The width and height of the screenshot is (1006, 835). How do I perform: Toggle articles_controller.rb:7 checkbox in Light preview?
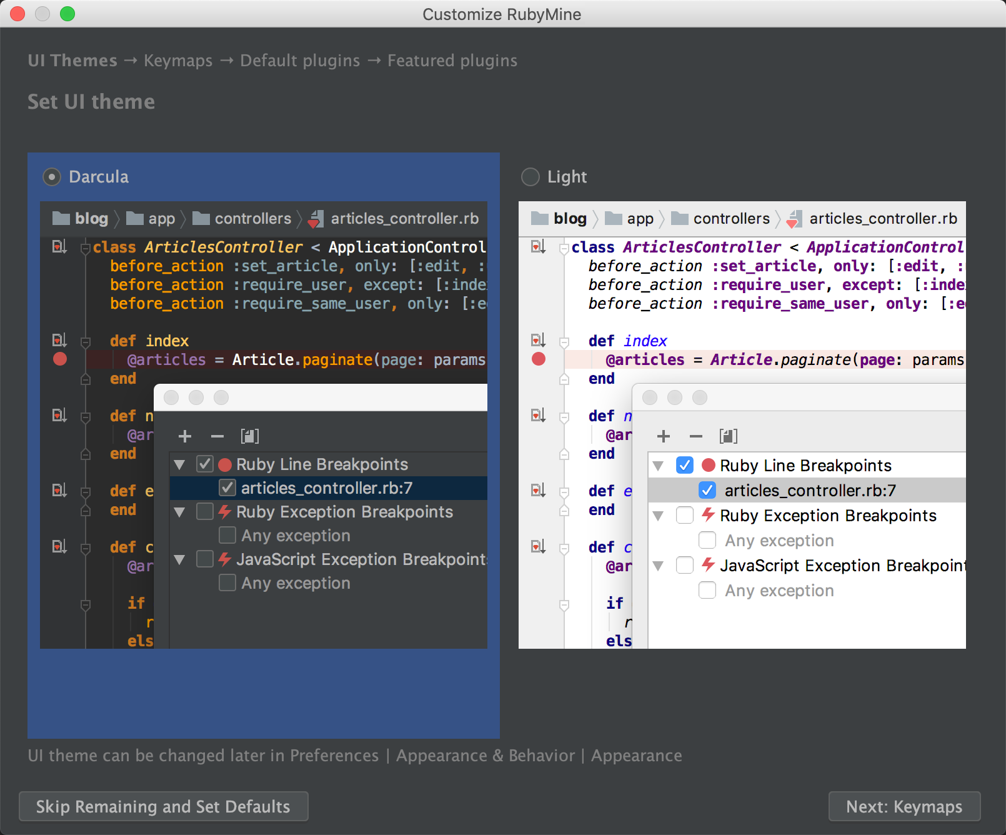pos(707,491)
